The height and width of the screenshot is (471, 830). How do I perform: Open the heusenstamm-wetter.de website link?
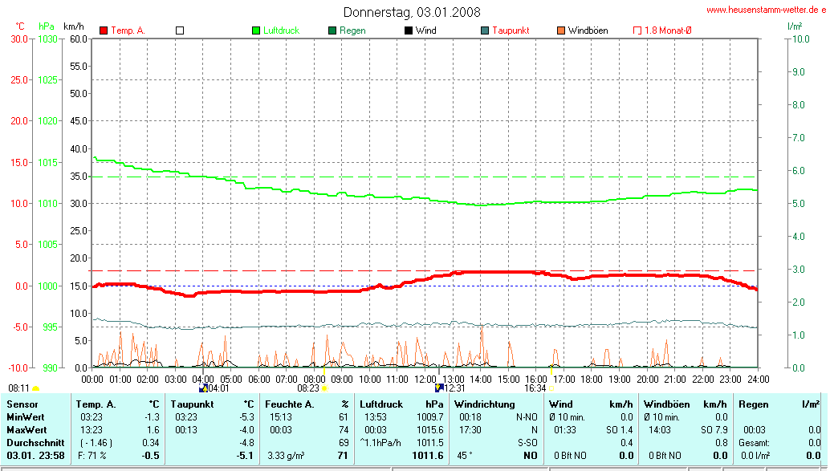pyautogui.click(x=765, y=10)
